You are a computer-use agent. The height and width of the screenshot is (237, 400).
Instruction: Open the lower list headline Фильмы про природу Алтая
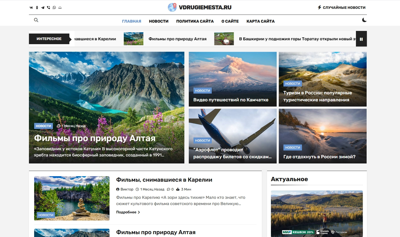pyautogui.click(x=156, y=232)
